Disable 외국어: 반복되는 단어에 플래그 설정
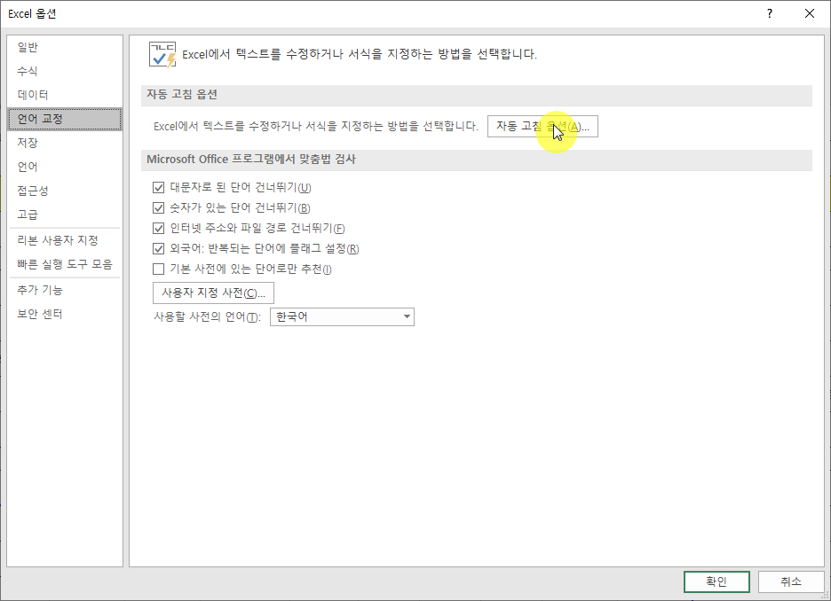Image resolution: width=831 pixels, height=601 pixels. (x=158, y=249)
